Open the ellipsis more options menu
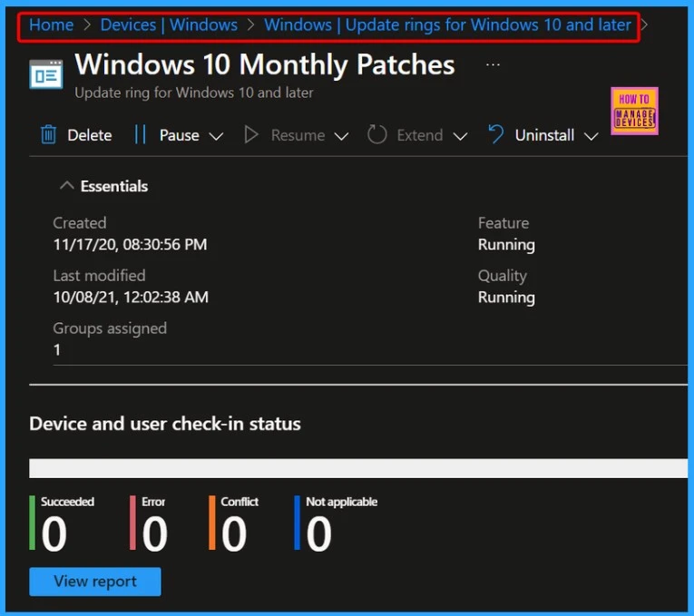 coord(493,65)
